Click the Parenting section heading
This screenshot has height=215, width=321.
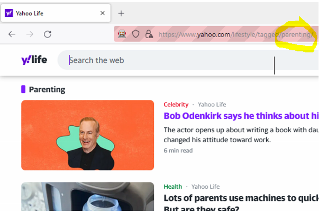tap(47, 89)
